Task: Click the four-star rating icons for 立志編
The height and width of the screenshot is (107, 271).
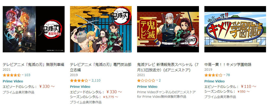Action: click(x=79, y=80)
